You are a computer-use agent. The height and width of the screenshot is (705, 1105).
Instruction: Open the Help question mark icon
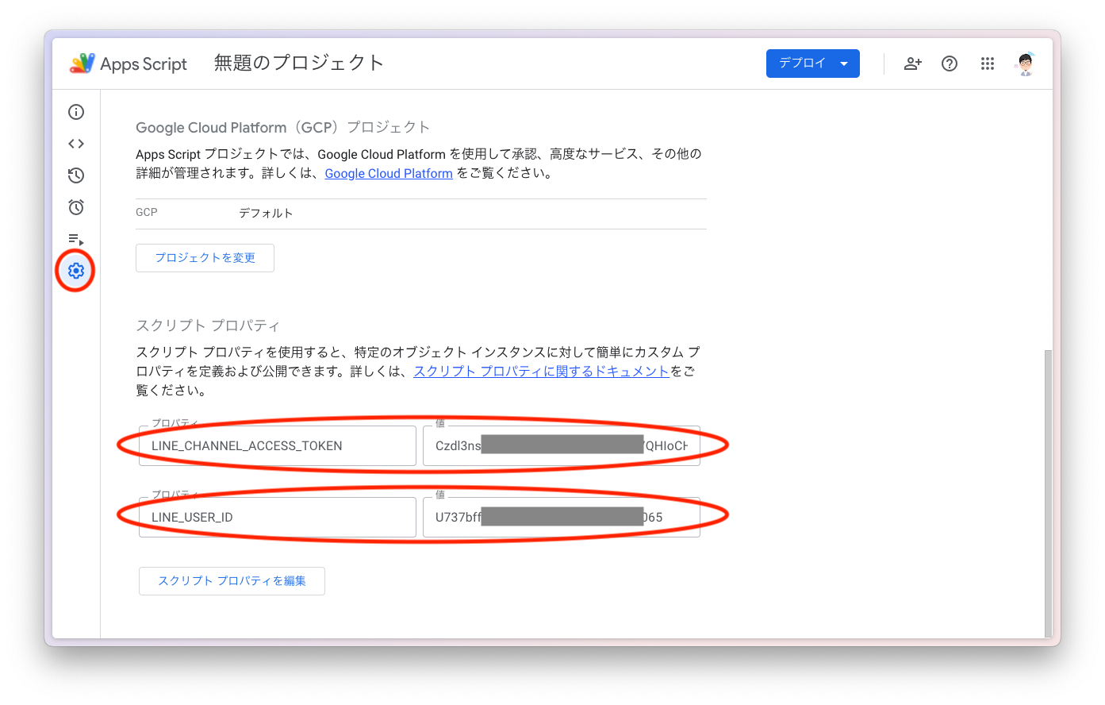click(x=950, y=64)
